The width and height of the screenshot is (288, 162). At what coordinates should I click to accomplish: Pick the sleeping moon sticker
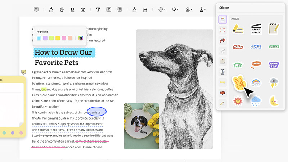click(x=274, y=101)
